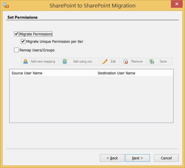Click the Set Permissions heading text

point(22,17)
